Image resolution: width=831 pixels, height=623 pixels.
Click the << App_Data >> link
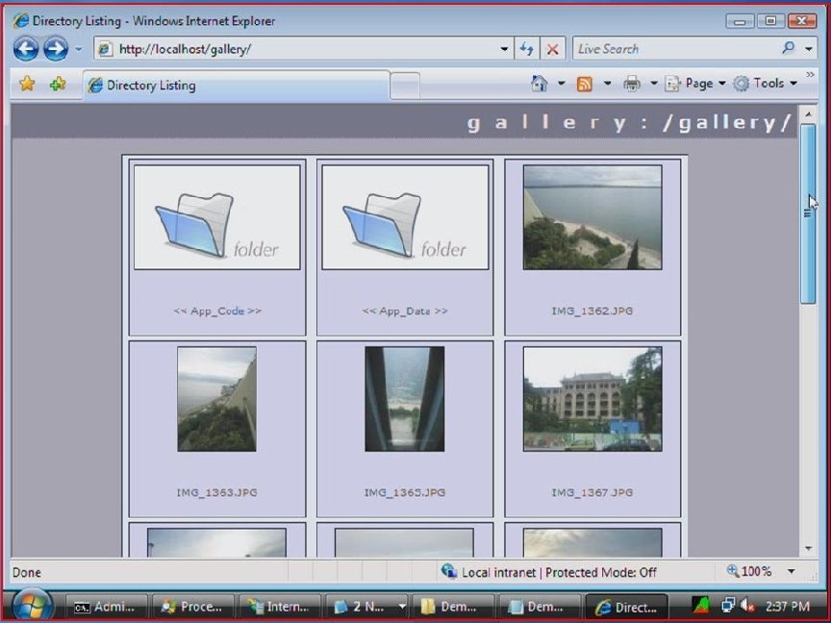pyautogui.click(x=405, y=311)
